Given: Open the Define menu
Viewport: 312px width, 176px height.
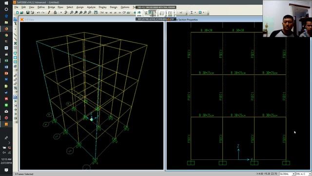Looking at the screenshot, I should [41, 7].
